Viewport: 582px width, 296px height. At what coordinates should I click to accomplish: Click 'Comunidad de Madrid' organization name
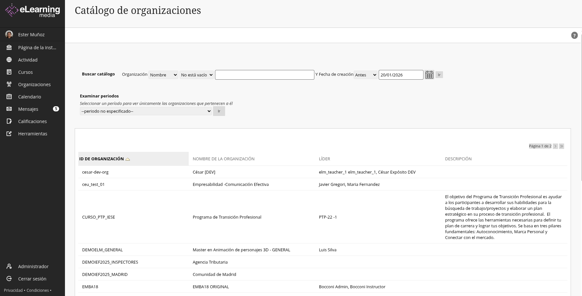[214, 274]
